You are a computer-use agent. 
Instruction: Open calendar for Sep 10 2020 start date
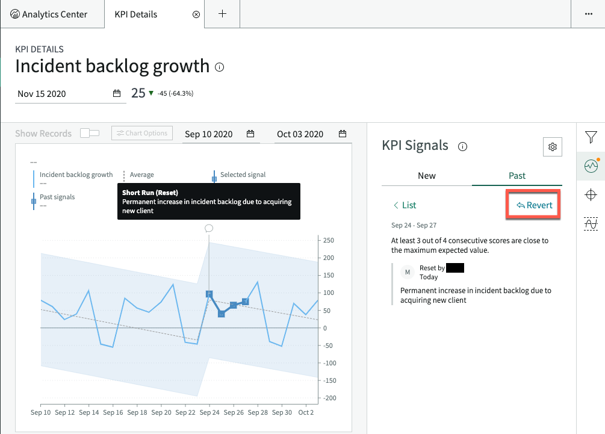coord(250,134)
